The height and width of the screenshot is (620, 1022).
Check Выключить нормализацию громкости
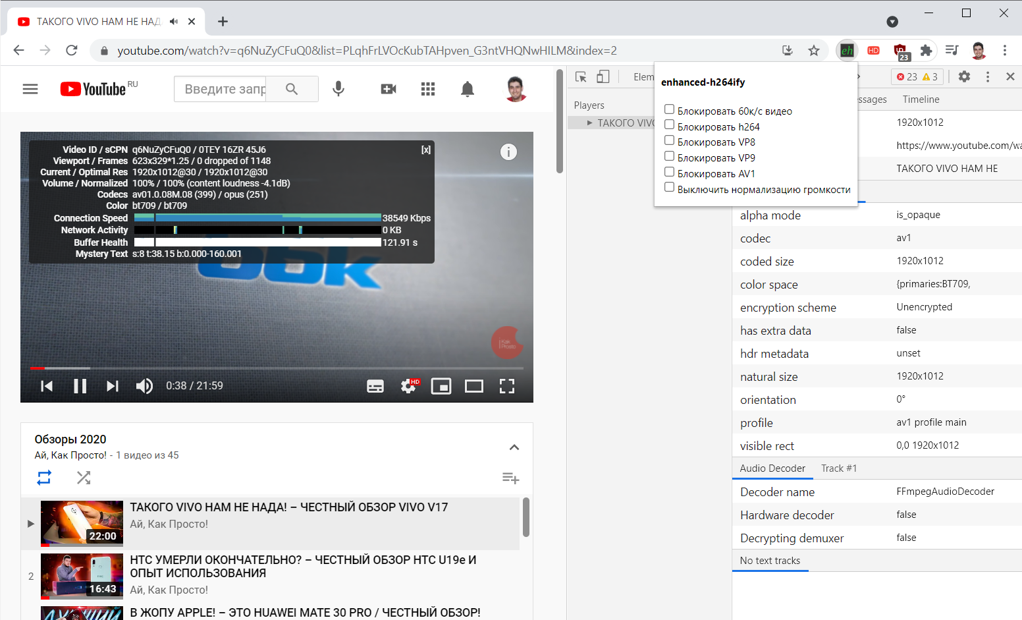[669, 188]
